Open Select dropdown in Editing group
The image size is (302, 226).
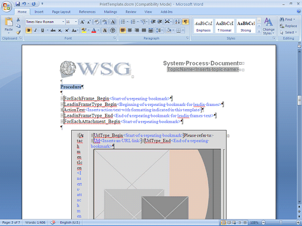(x=288, y=32)
